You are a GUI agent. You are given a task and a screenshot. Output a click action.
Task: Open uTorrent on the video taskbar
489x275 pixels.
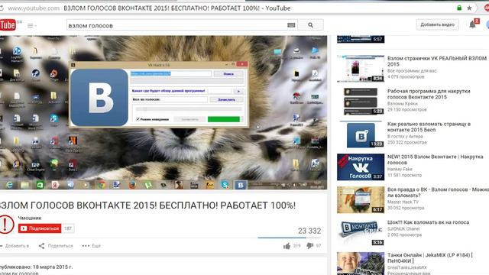point(148,185)
